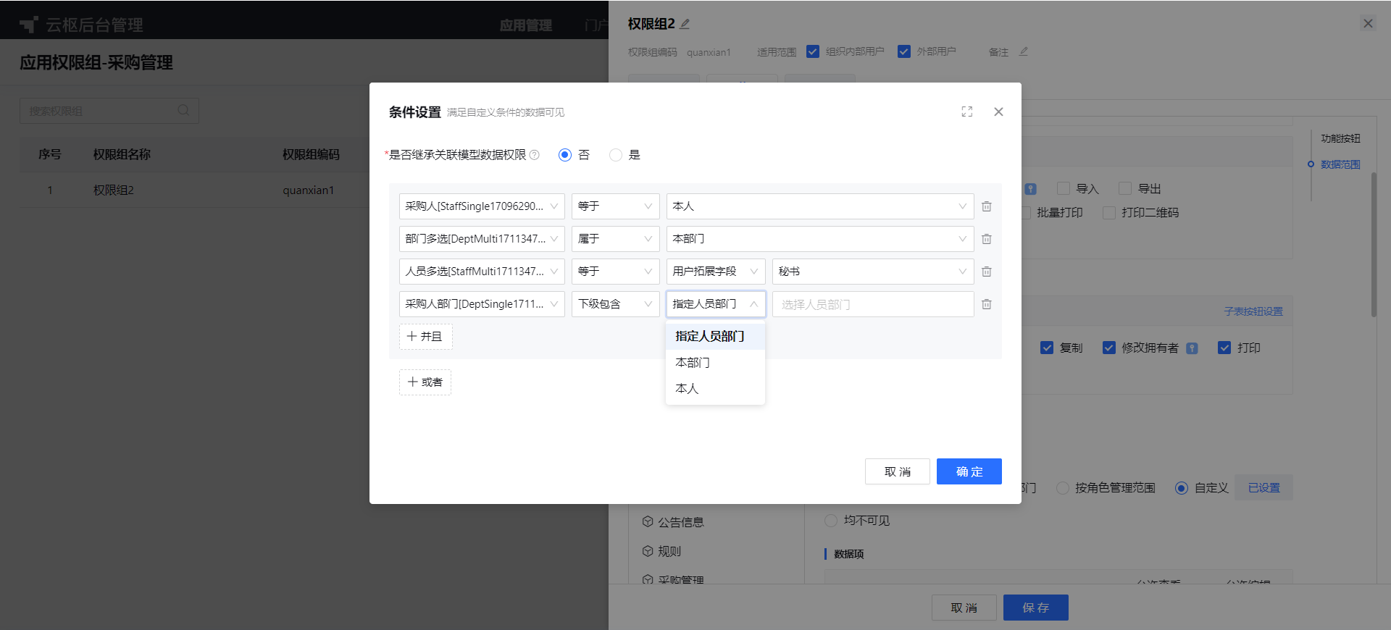Select 是 for inheriting data permission

(x=616, y=155)
